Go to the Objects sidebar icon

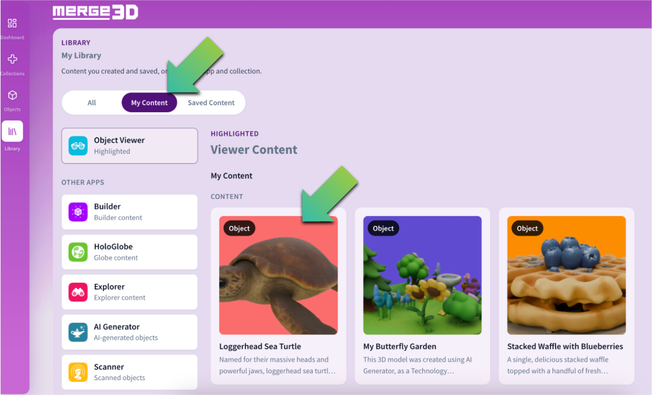[12, 95]
